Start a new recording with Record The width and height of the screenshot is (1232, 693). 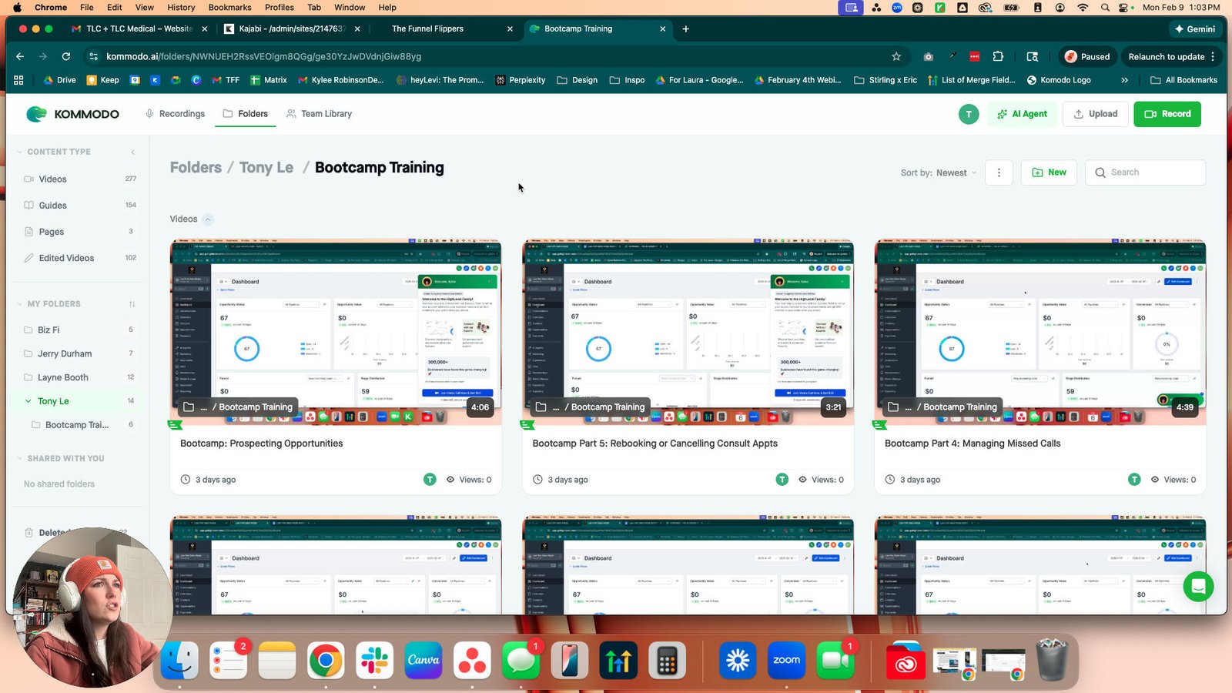pos(1167,114)
